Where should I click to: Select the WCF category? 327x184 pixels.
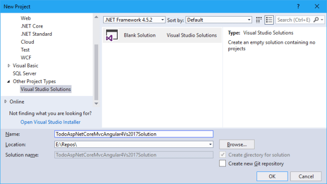(26, 58)
